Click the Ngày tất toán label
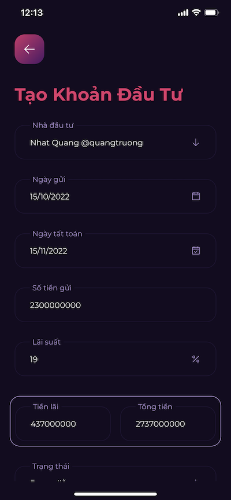Viewport: 231px width, 500px height. click(x=57, y=234)
